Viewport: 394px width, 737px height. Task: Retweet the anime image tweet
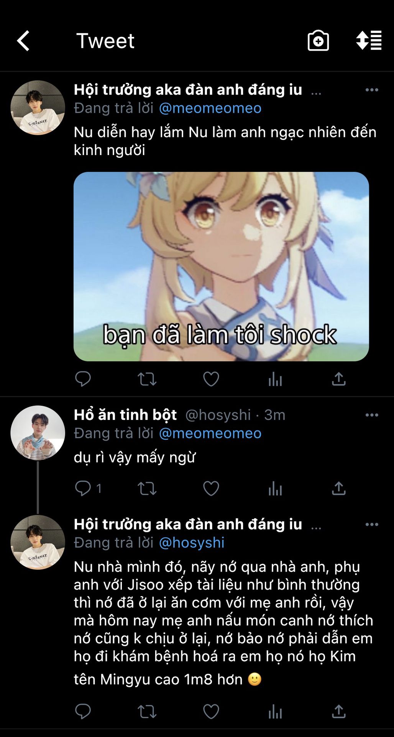click(x=147, y=379)
